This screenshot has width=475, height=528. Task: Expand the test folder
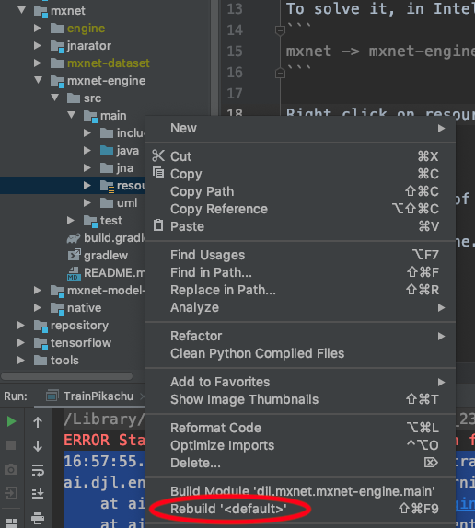pos(71,220)
